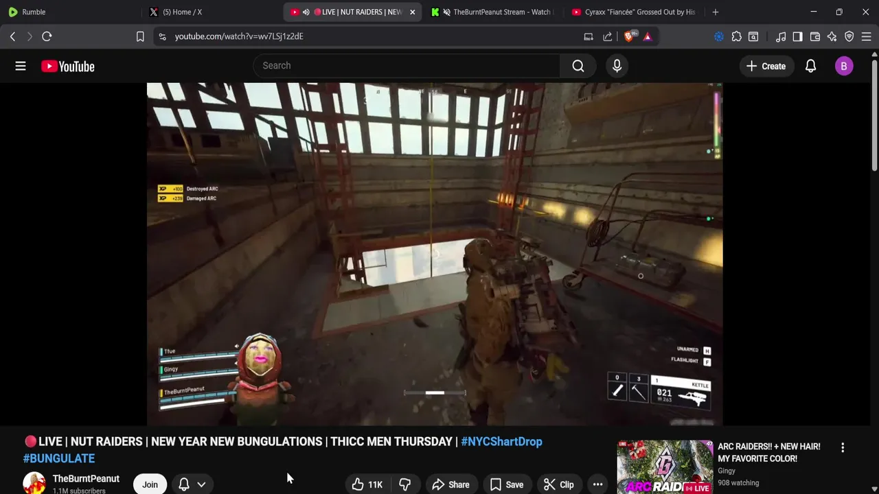Open more actions ellipsis under the video
The width and height of the screenshot is (879, 494).
597,484
